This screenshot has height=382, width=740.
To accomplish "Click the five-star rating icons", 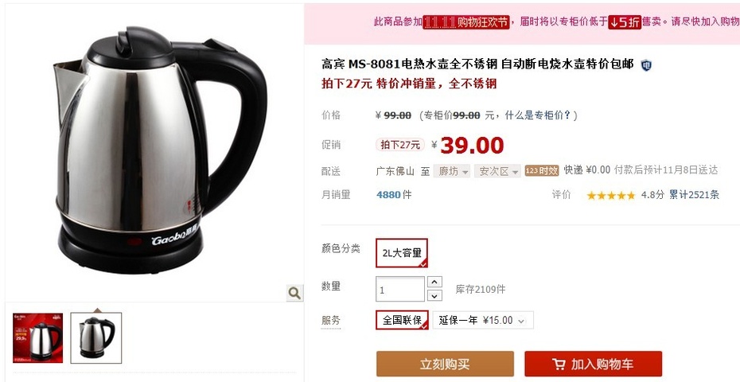I will (611, 195).
